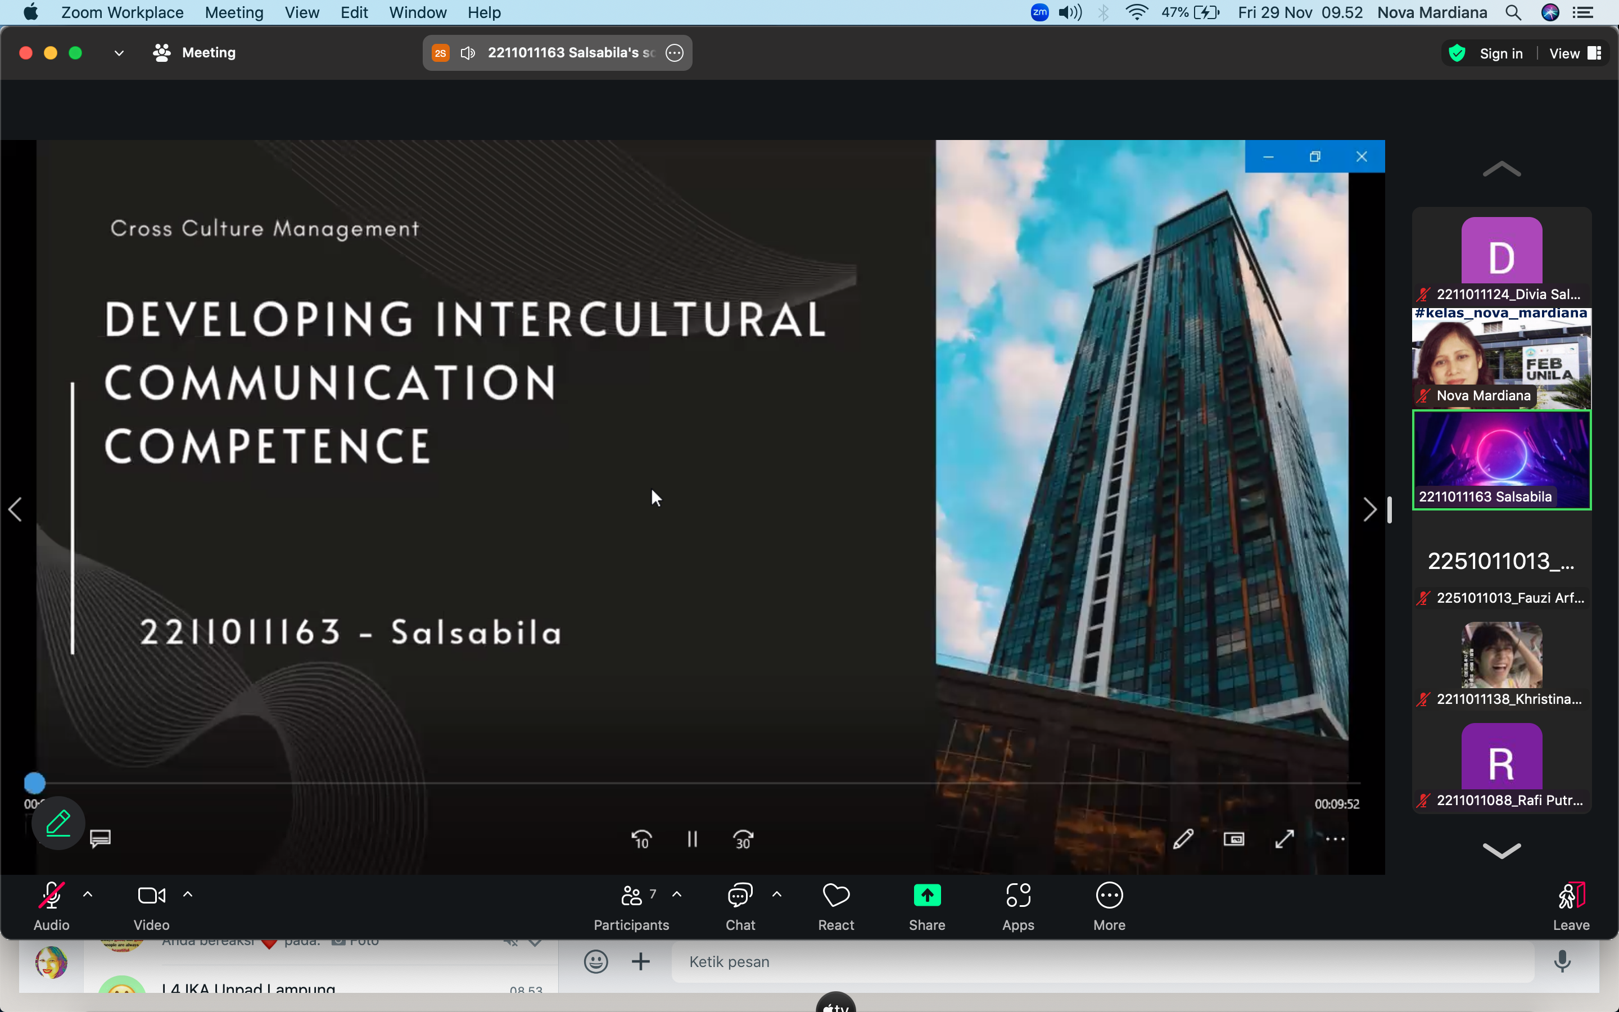Toggle camera with Video button

coord(151,896)
